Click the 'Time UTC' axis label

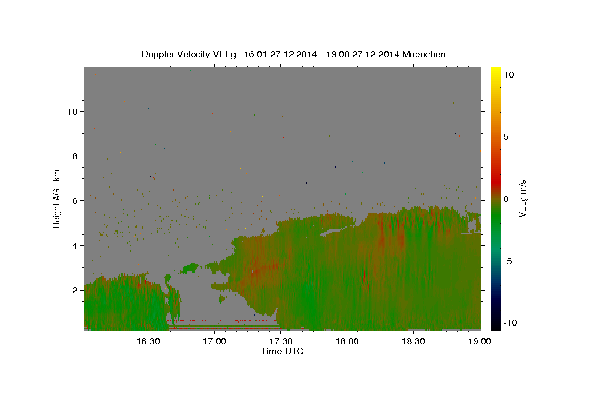coord(282,351)
